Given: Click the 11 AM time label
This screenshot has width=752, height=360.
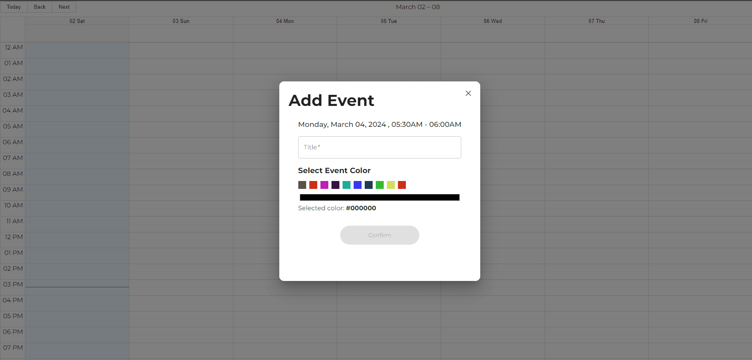Looking at the screenshot, I should 15,221.
